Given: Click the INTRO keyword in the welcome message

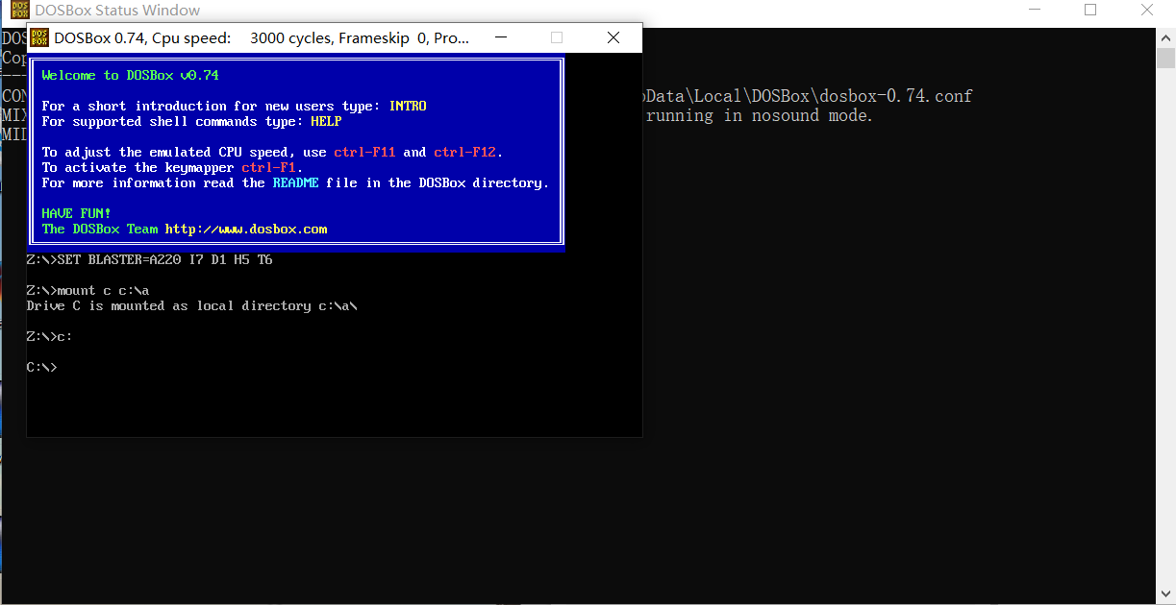Looking at the screenshot, I should (x=408, y=106).
